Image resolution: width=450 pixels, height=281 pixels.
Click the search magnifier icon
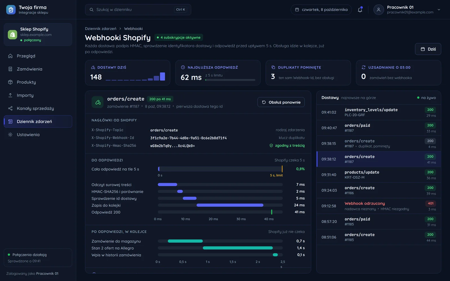click(x=91, y=10)
